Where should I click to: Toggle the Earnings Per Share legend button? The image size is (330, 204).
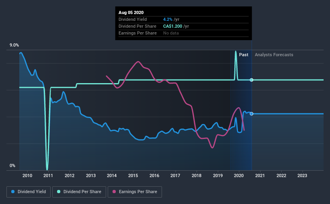pos(135,192)
